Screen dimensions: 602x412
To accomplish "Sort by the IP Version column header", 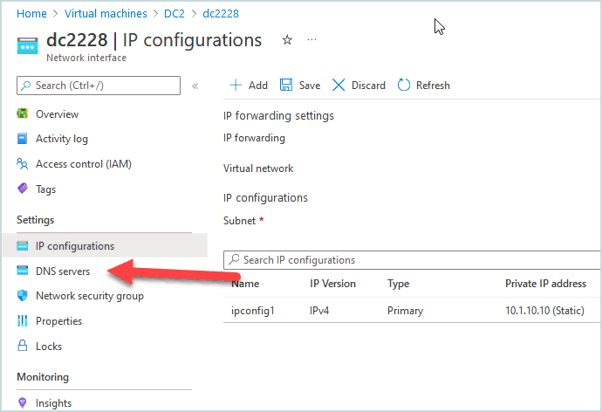I will (332, 284).
